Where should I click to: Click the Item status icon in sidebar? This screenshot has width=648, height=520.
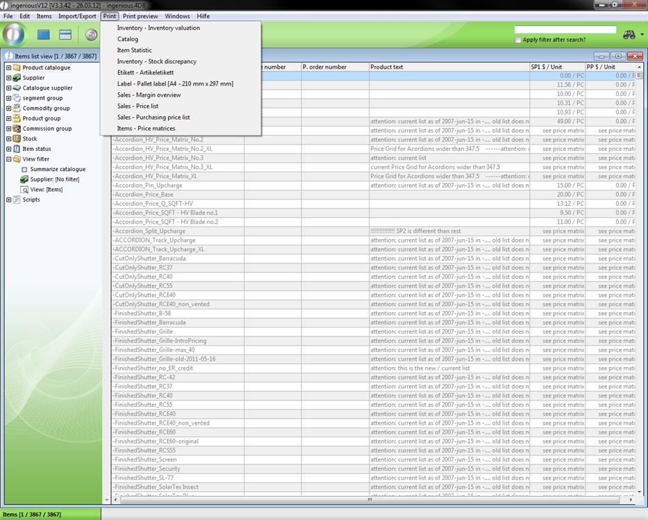click(x=17, y=149)
